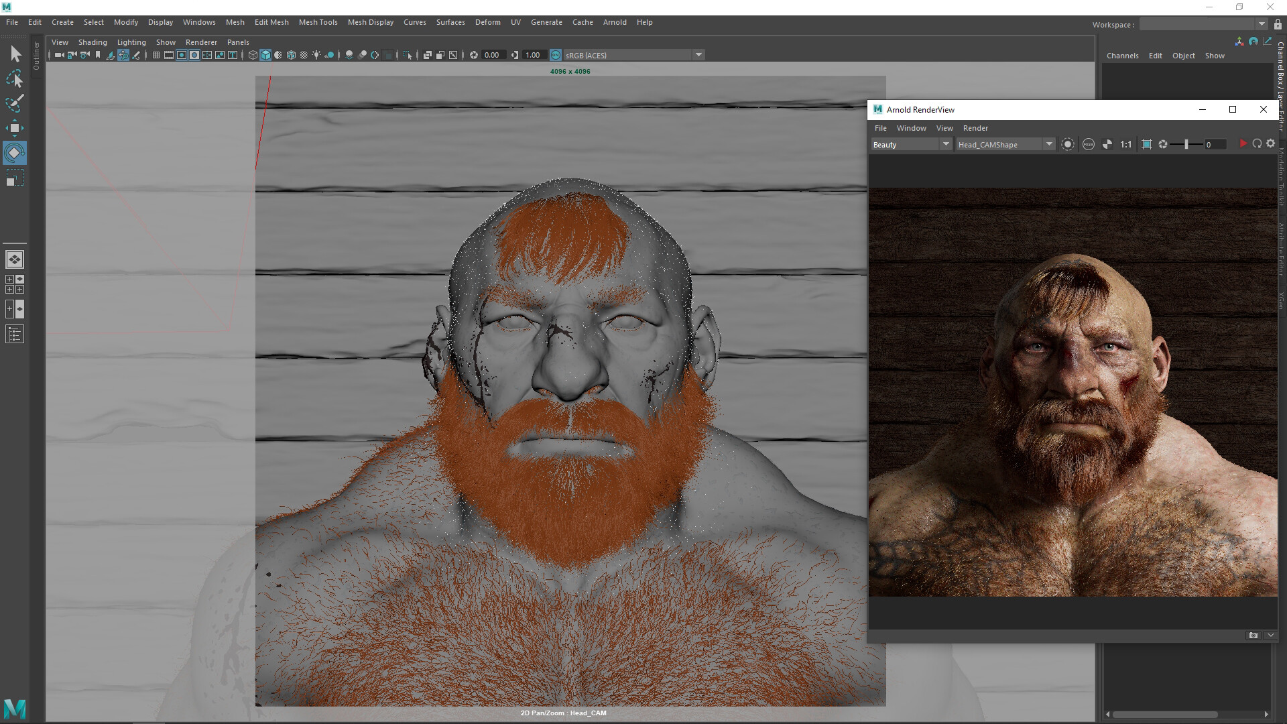1287x724 pixels.
Task: Click the Channels button in Channel Box
Action: (x=1122, y=56)
